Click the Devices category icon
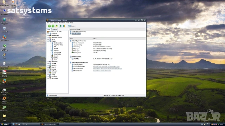 50,69
